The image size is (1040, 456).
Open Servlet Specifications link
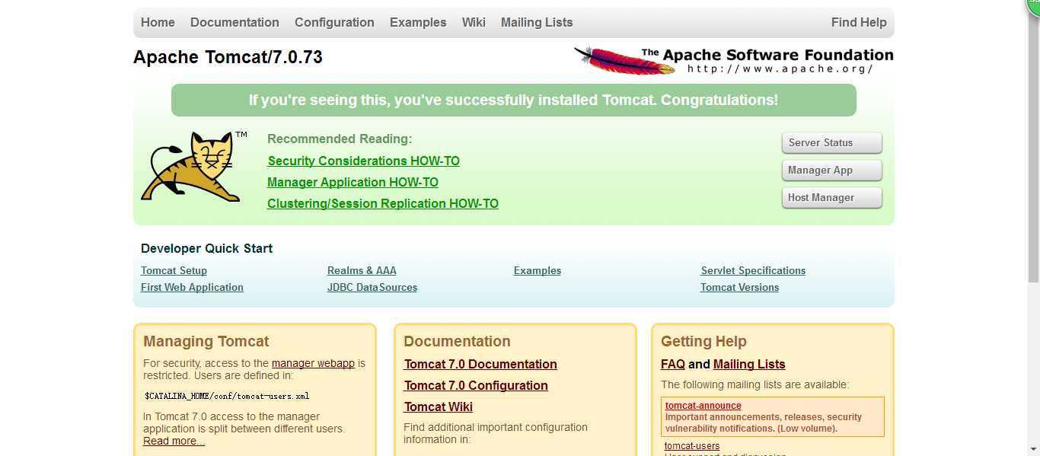[753, 270]
